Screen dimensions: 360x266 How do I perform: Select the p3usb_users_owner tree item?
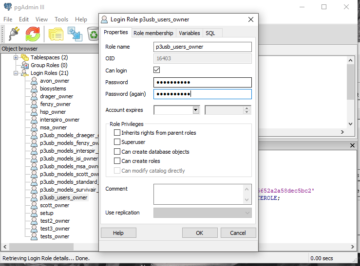64,197
